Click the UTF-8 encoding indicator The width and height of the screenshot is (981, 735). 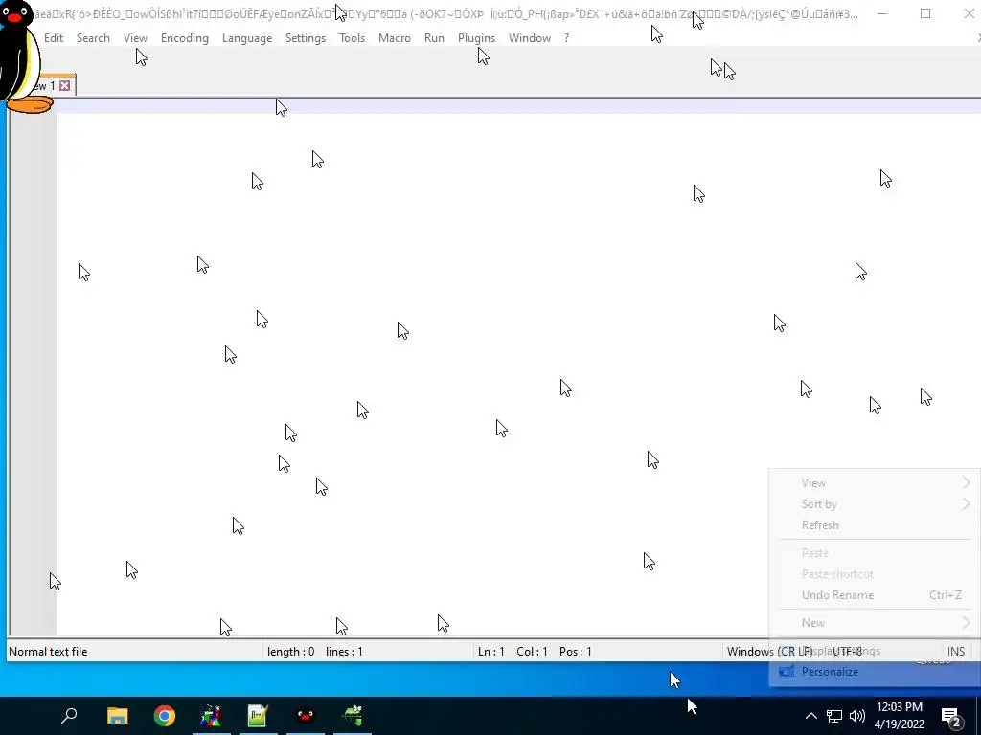[847, 651]
